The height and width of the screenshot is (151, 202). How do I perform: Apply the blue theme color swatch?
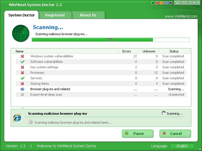167,3
